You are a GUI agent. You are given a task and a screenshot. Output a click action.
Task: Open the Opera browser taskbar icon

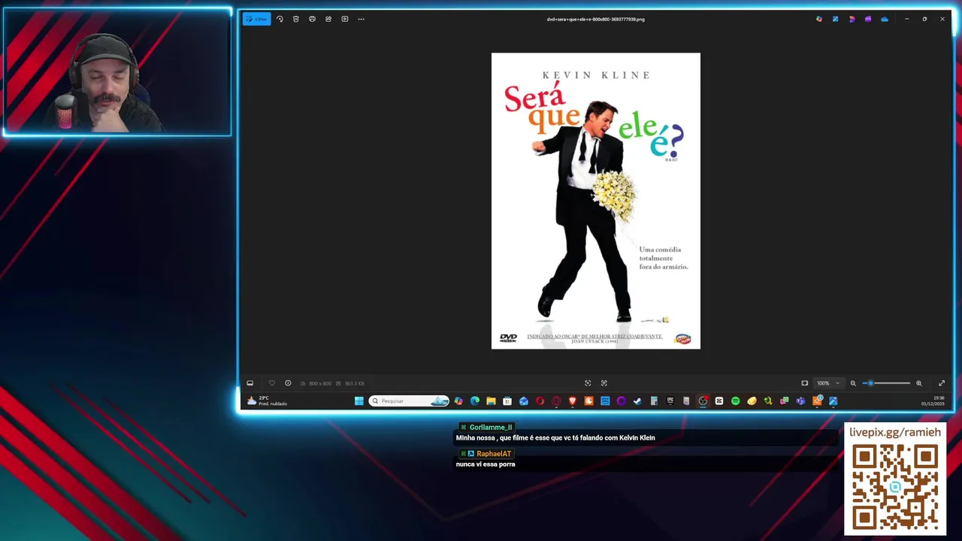(540, 400)
